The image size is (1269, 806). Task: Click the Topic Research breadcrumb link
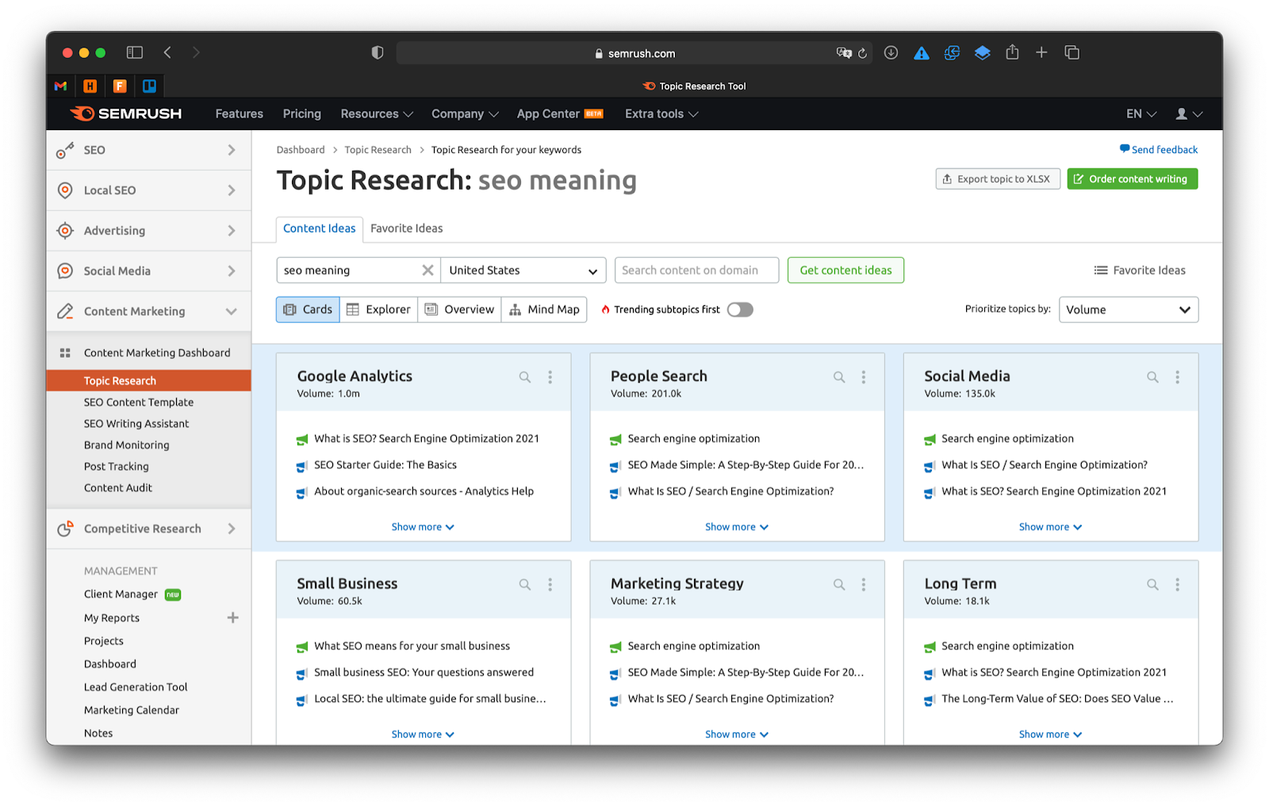pos(378,150)
